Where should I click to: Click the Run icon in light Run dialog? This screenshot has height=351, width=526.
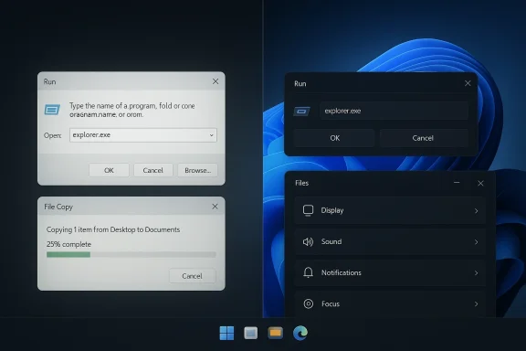click(52, 110)
